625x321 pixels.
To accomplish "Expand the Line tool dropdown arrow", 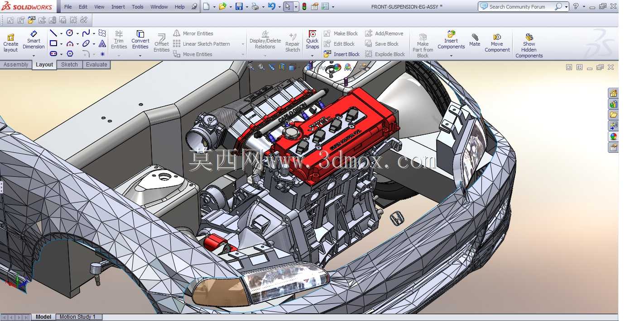I will pyautogui.click(x=61, y=33).
